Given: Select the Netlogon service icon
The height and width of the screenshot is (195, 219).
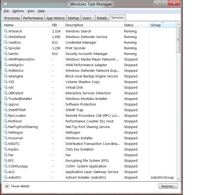Looking at the screenshot, I should click(x=5, y=132).
